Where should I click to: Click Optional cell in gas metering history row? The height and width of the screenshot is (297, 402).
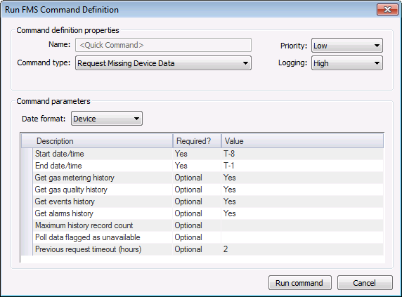(197, 178)
